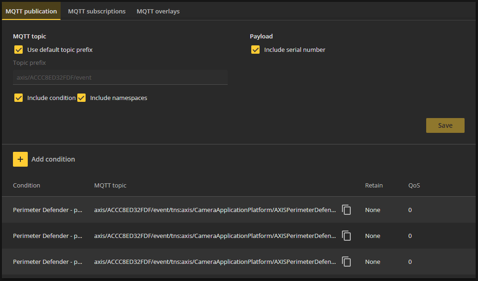Click the Save button
Viewport: 478px width, 281px height.
[445, 125]
